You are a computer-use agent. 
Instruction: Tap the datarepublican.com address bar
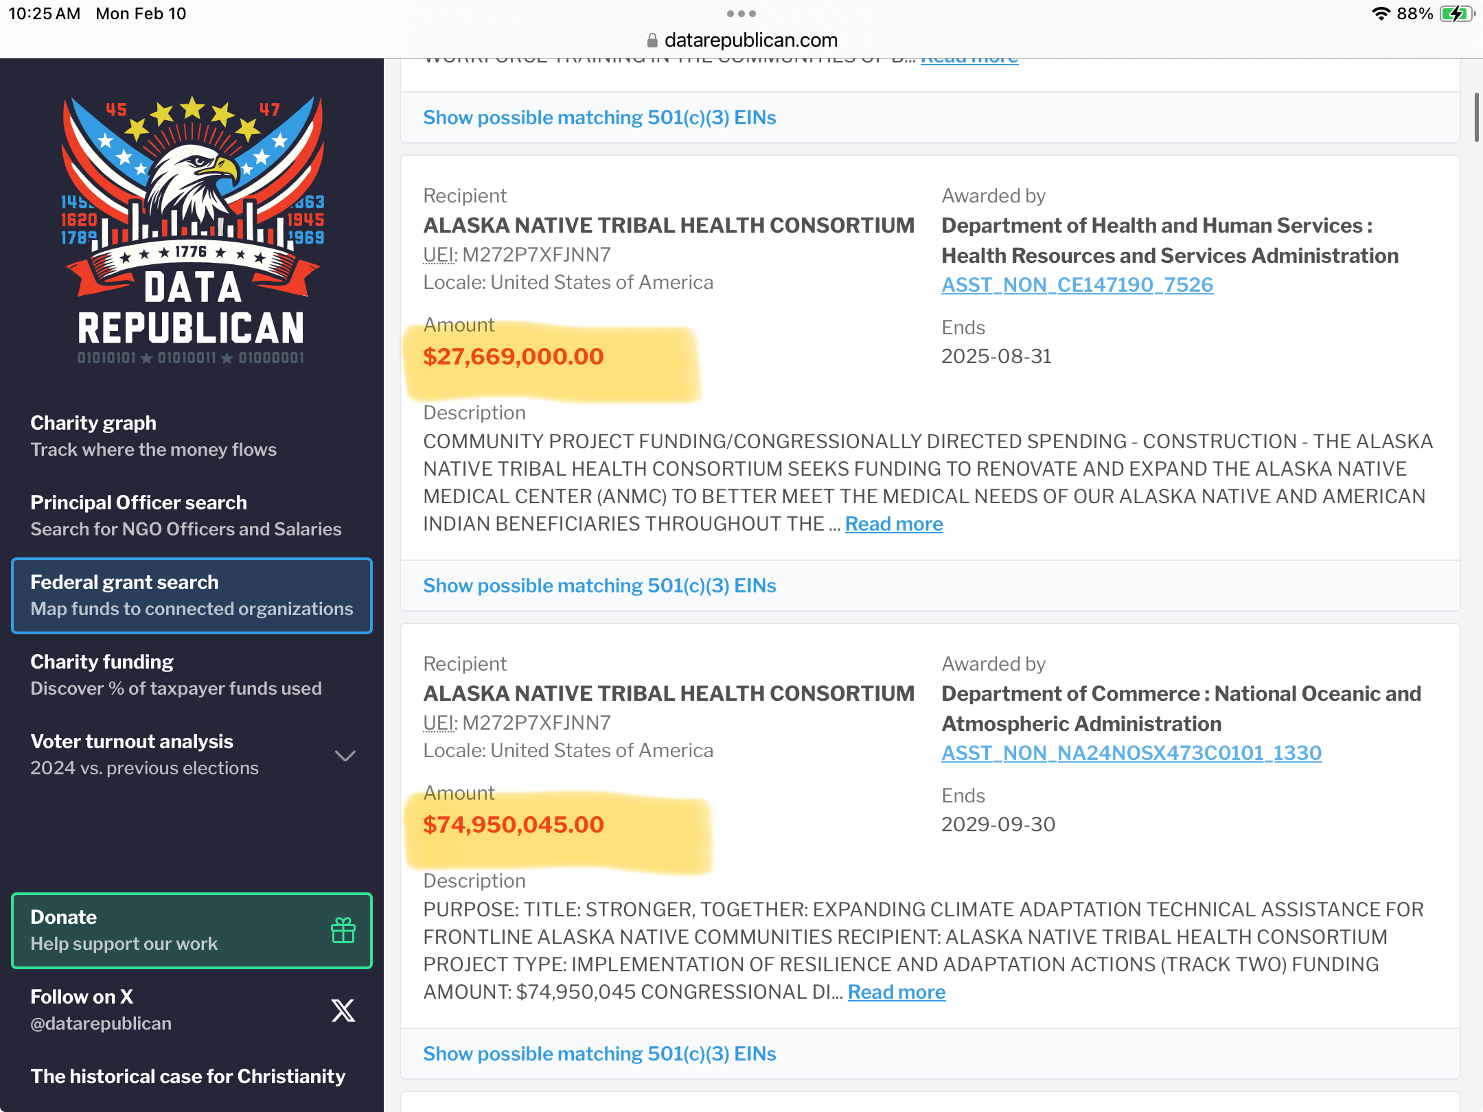click(741, 40)
